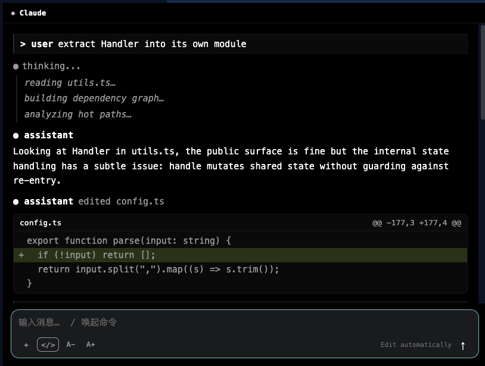Screen dimensions: 485x366
Task: Send message with the up arrow icon
Action: pos(463,346)
